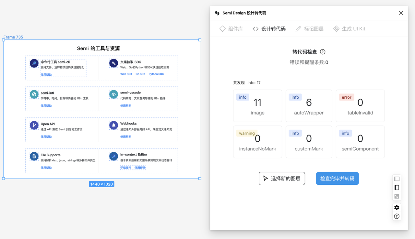415x239 pixels.
Task: Click the semi-intl globe icon
Action: click(34, 94)
